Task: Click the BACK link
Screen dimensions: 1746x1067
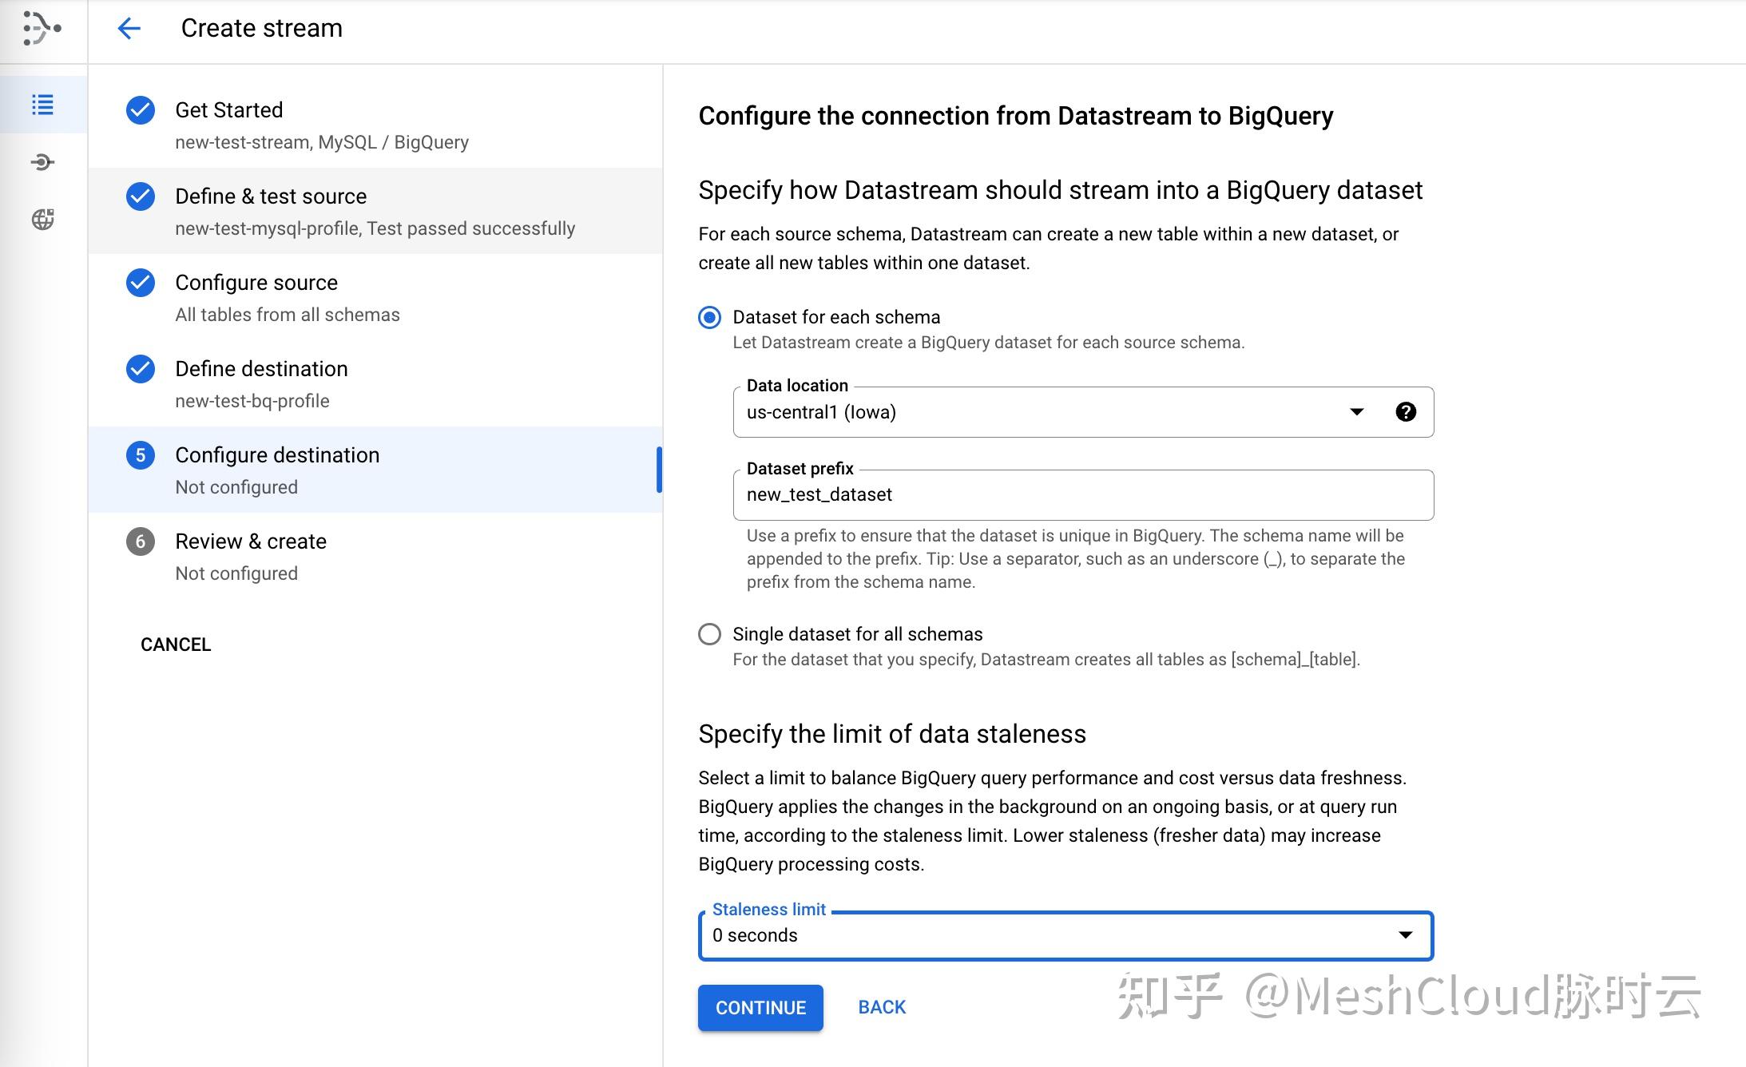Action: pyautogui.click(x=881, y=1007)
